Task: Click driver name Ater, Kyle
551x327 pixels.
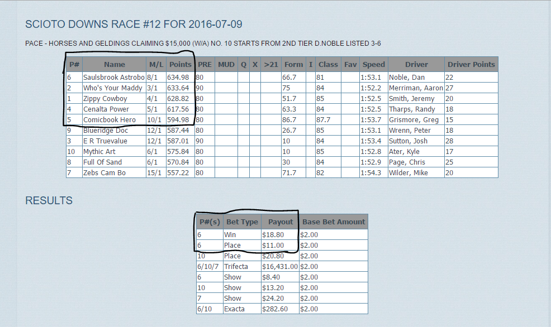Action: (x=404, y=152)
